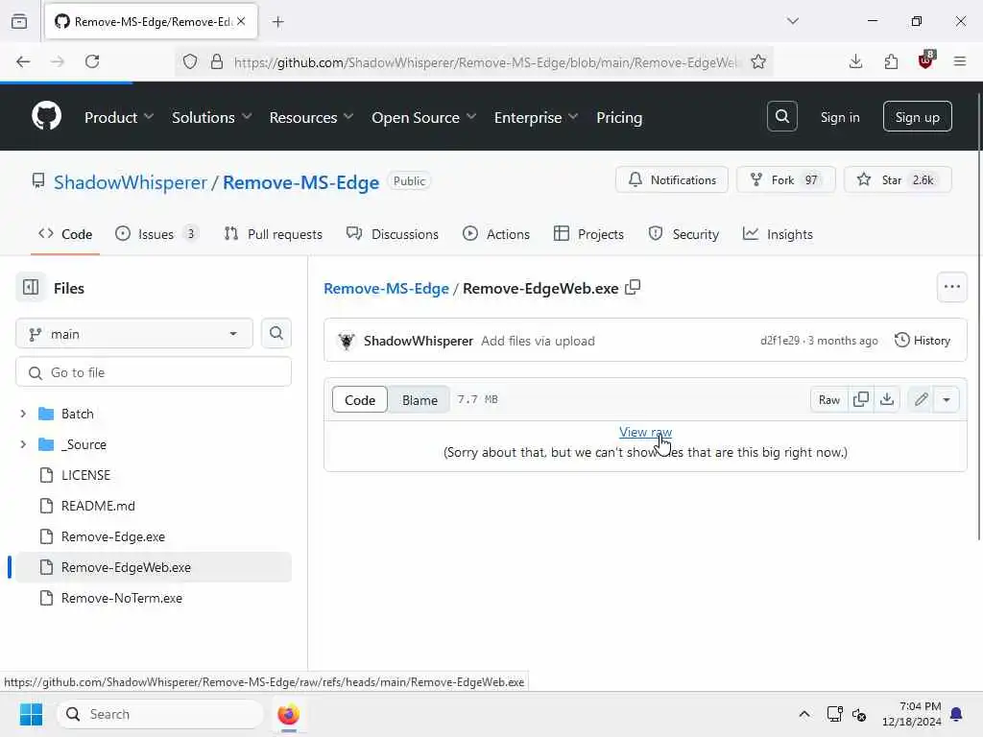Search this repository's files magnifier button
The height and width of the screenshot is (737, 983).
(x=276, y=333)
